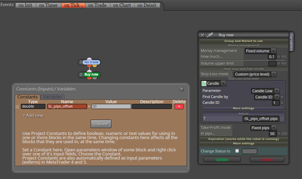Image resolution: width=302 pixels, height=179 pixels.
Task: Click the yellow output connector under No trade
Action: tap(95, 66)
